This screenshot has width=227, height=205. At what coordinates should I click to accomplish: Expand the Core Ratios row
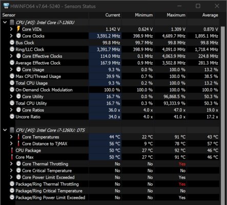pos(11,110)
